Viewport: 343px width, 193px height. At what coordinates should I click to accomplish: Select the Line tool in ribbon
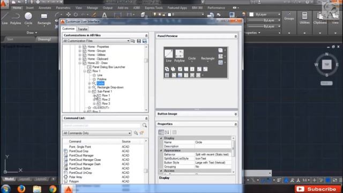tap(5, 18)
